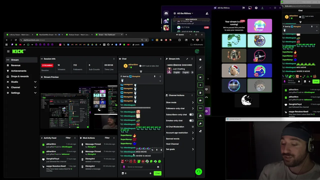This screenshot has height=180, width=320.
Task: Click Just Chatting category thumbnail
Action: [169, 70]
